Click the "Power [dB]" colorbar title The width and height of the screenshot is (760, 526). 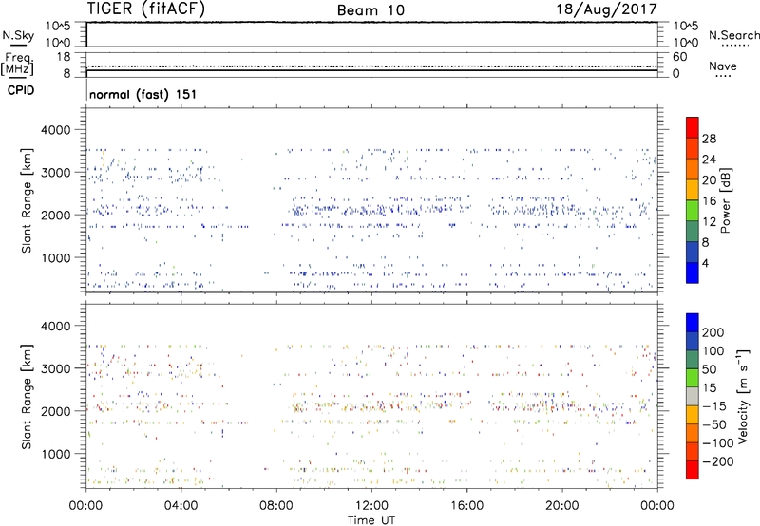pyautogui.click(x=726, y=201)
